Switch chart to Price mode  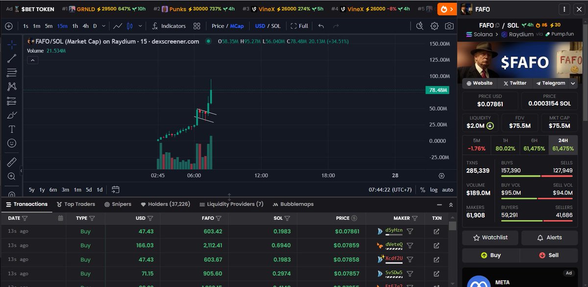coord(218,26)
